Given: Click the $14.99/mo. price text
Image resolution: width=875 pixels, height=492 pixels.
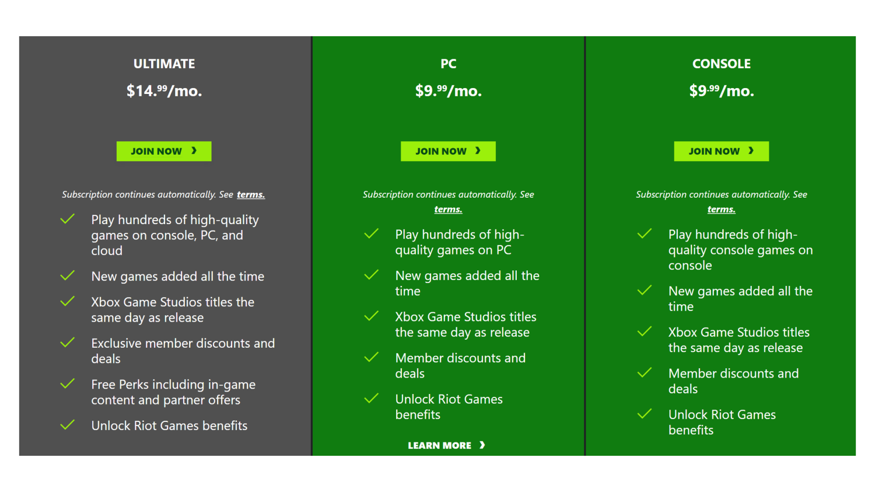Looking at the screenshot, I should pos(164,91).
